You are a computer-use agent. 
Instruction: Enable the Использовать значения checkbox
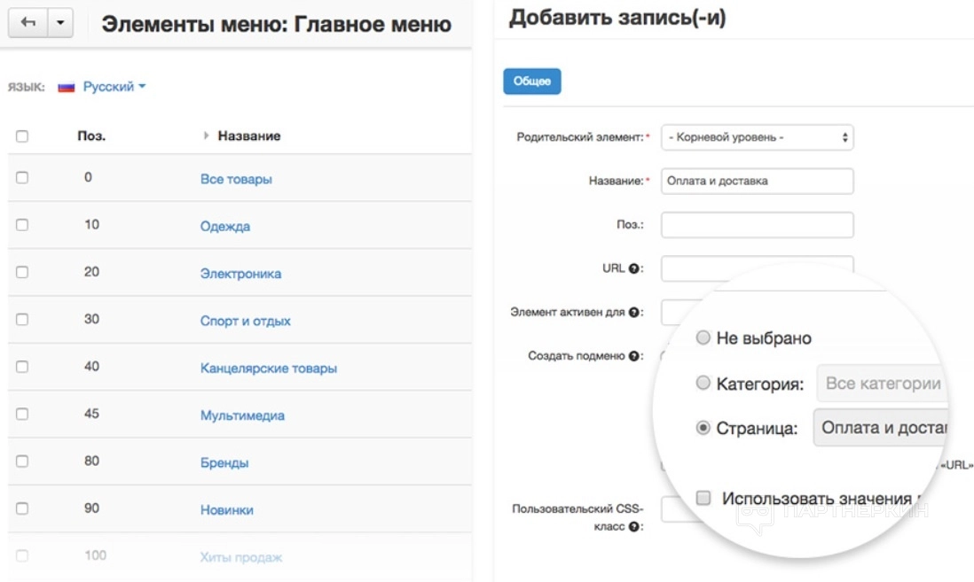tap(703, 498)
